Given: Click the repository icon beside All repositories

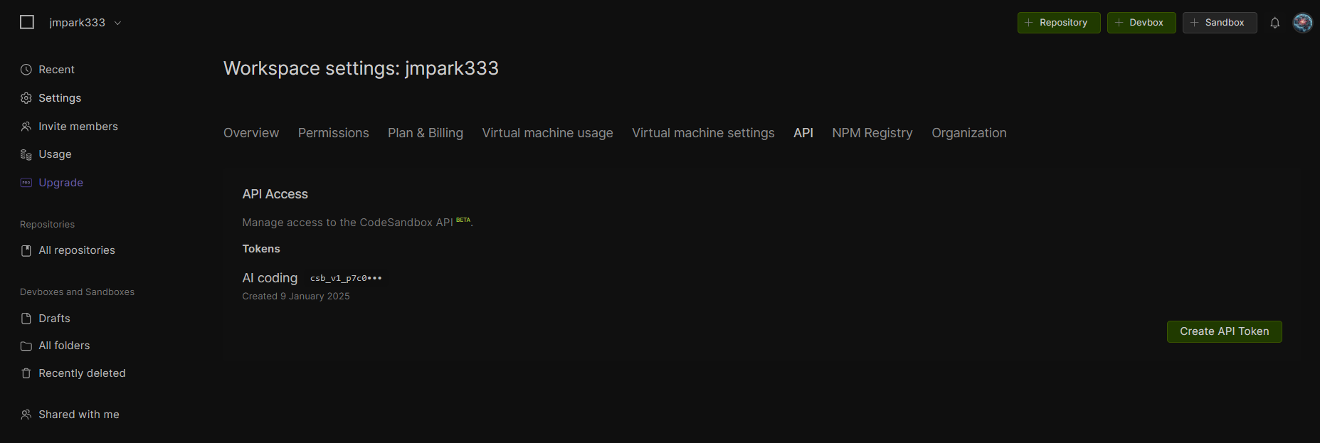Looking at the screenshot, I should (x=26, y=250).
